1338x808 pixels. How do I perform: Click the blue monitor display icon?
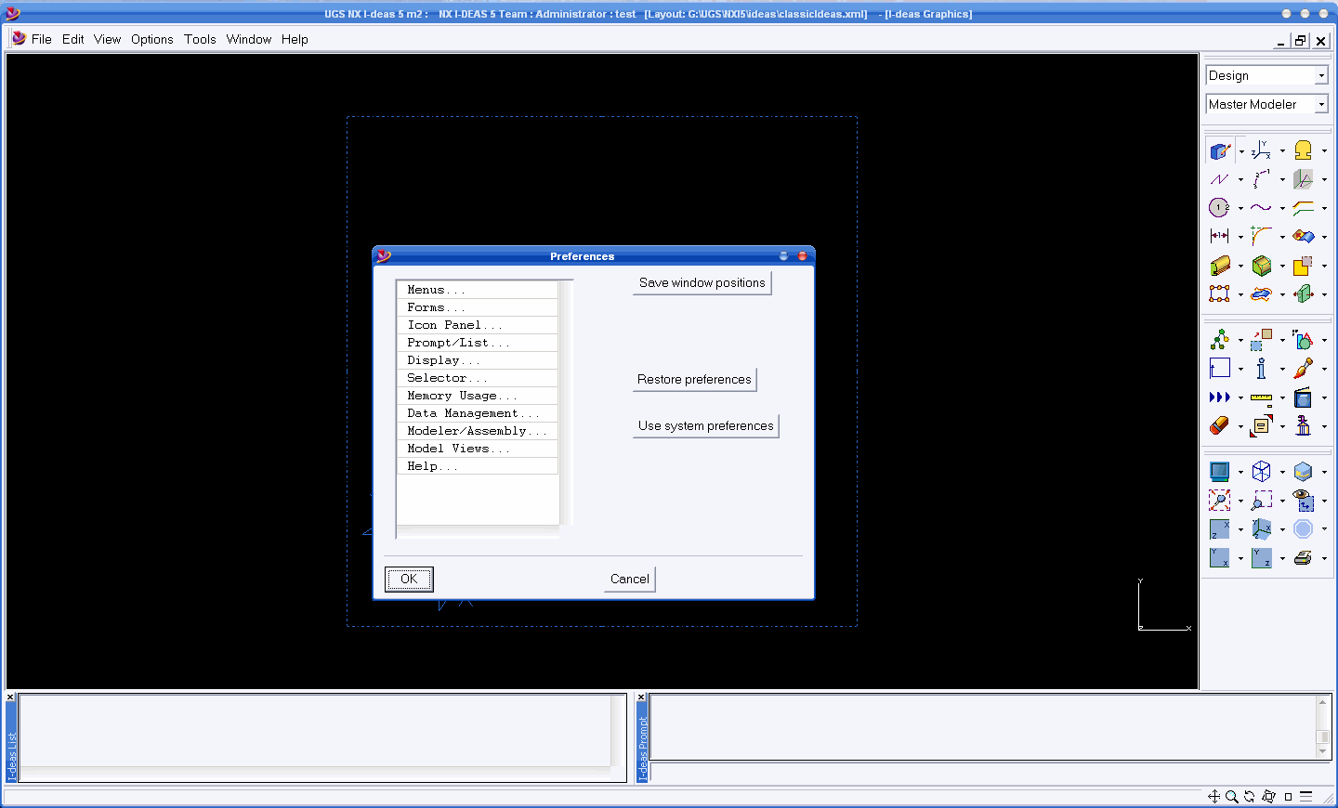1220,472
